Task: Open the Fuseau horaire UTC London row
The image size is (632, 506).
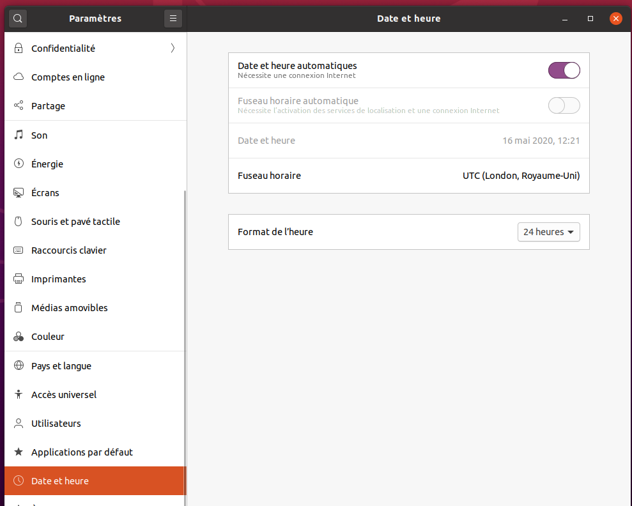Action: click(x=409, y=176)
